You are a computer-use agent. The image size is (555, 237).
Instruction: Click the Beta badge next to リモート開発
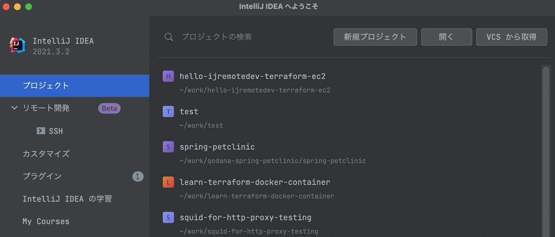[x=109, y=108]
